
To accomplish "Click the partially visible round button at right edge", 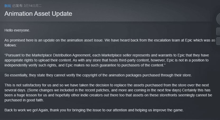I will [x=218, y=19].
